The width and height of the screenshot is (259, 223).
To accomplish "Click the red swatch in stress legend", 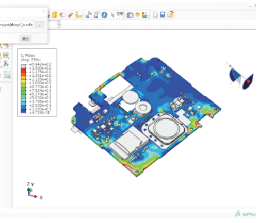I will [23, 70].
